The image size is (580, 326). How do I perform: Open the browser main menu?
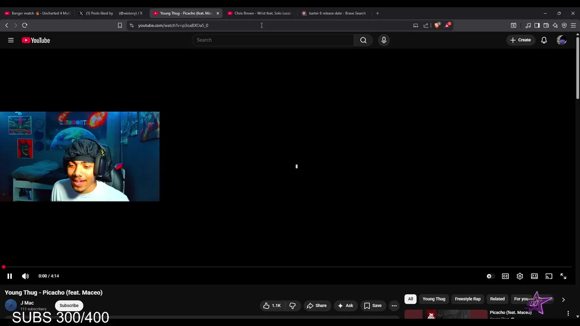573,25
